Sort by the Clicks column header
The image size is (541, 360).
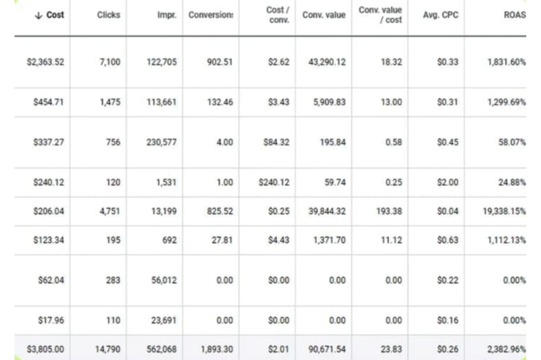pyautogui.click(x=108, y=15)
